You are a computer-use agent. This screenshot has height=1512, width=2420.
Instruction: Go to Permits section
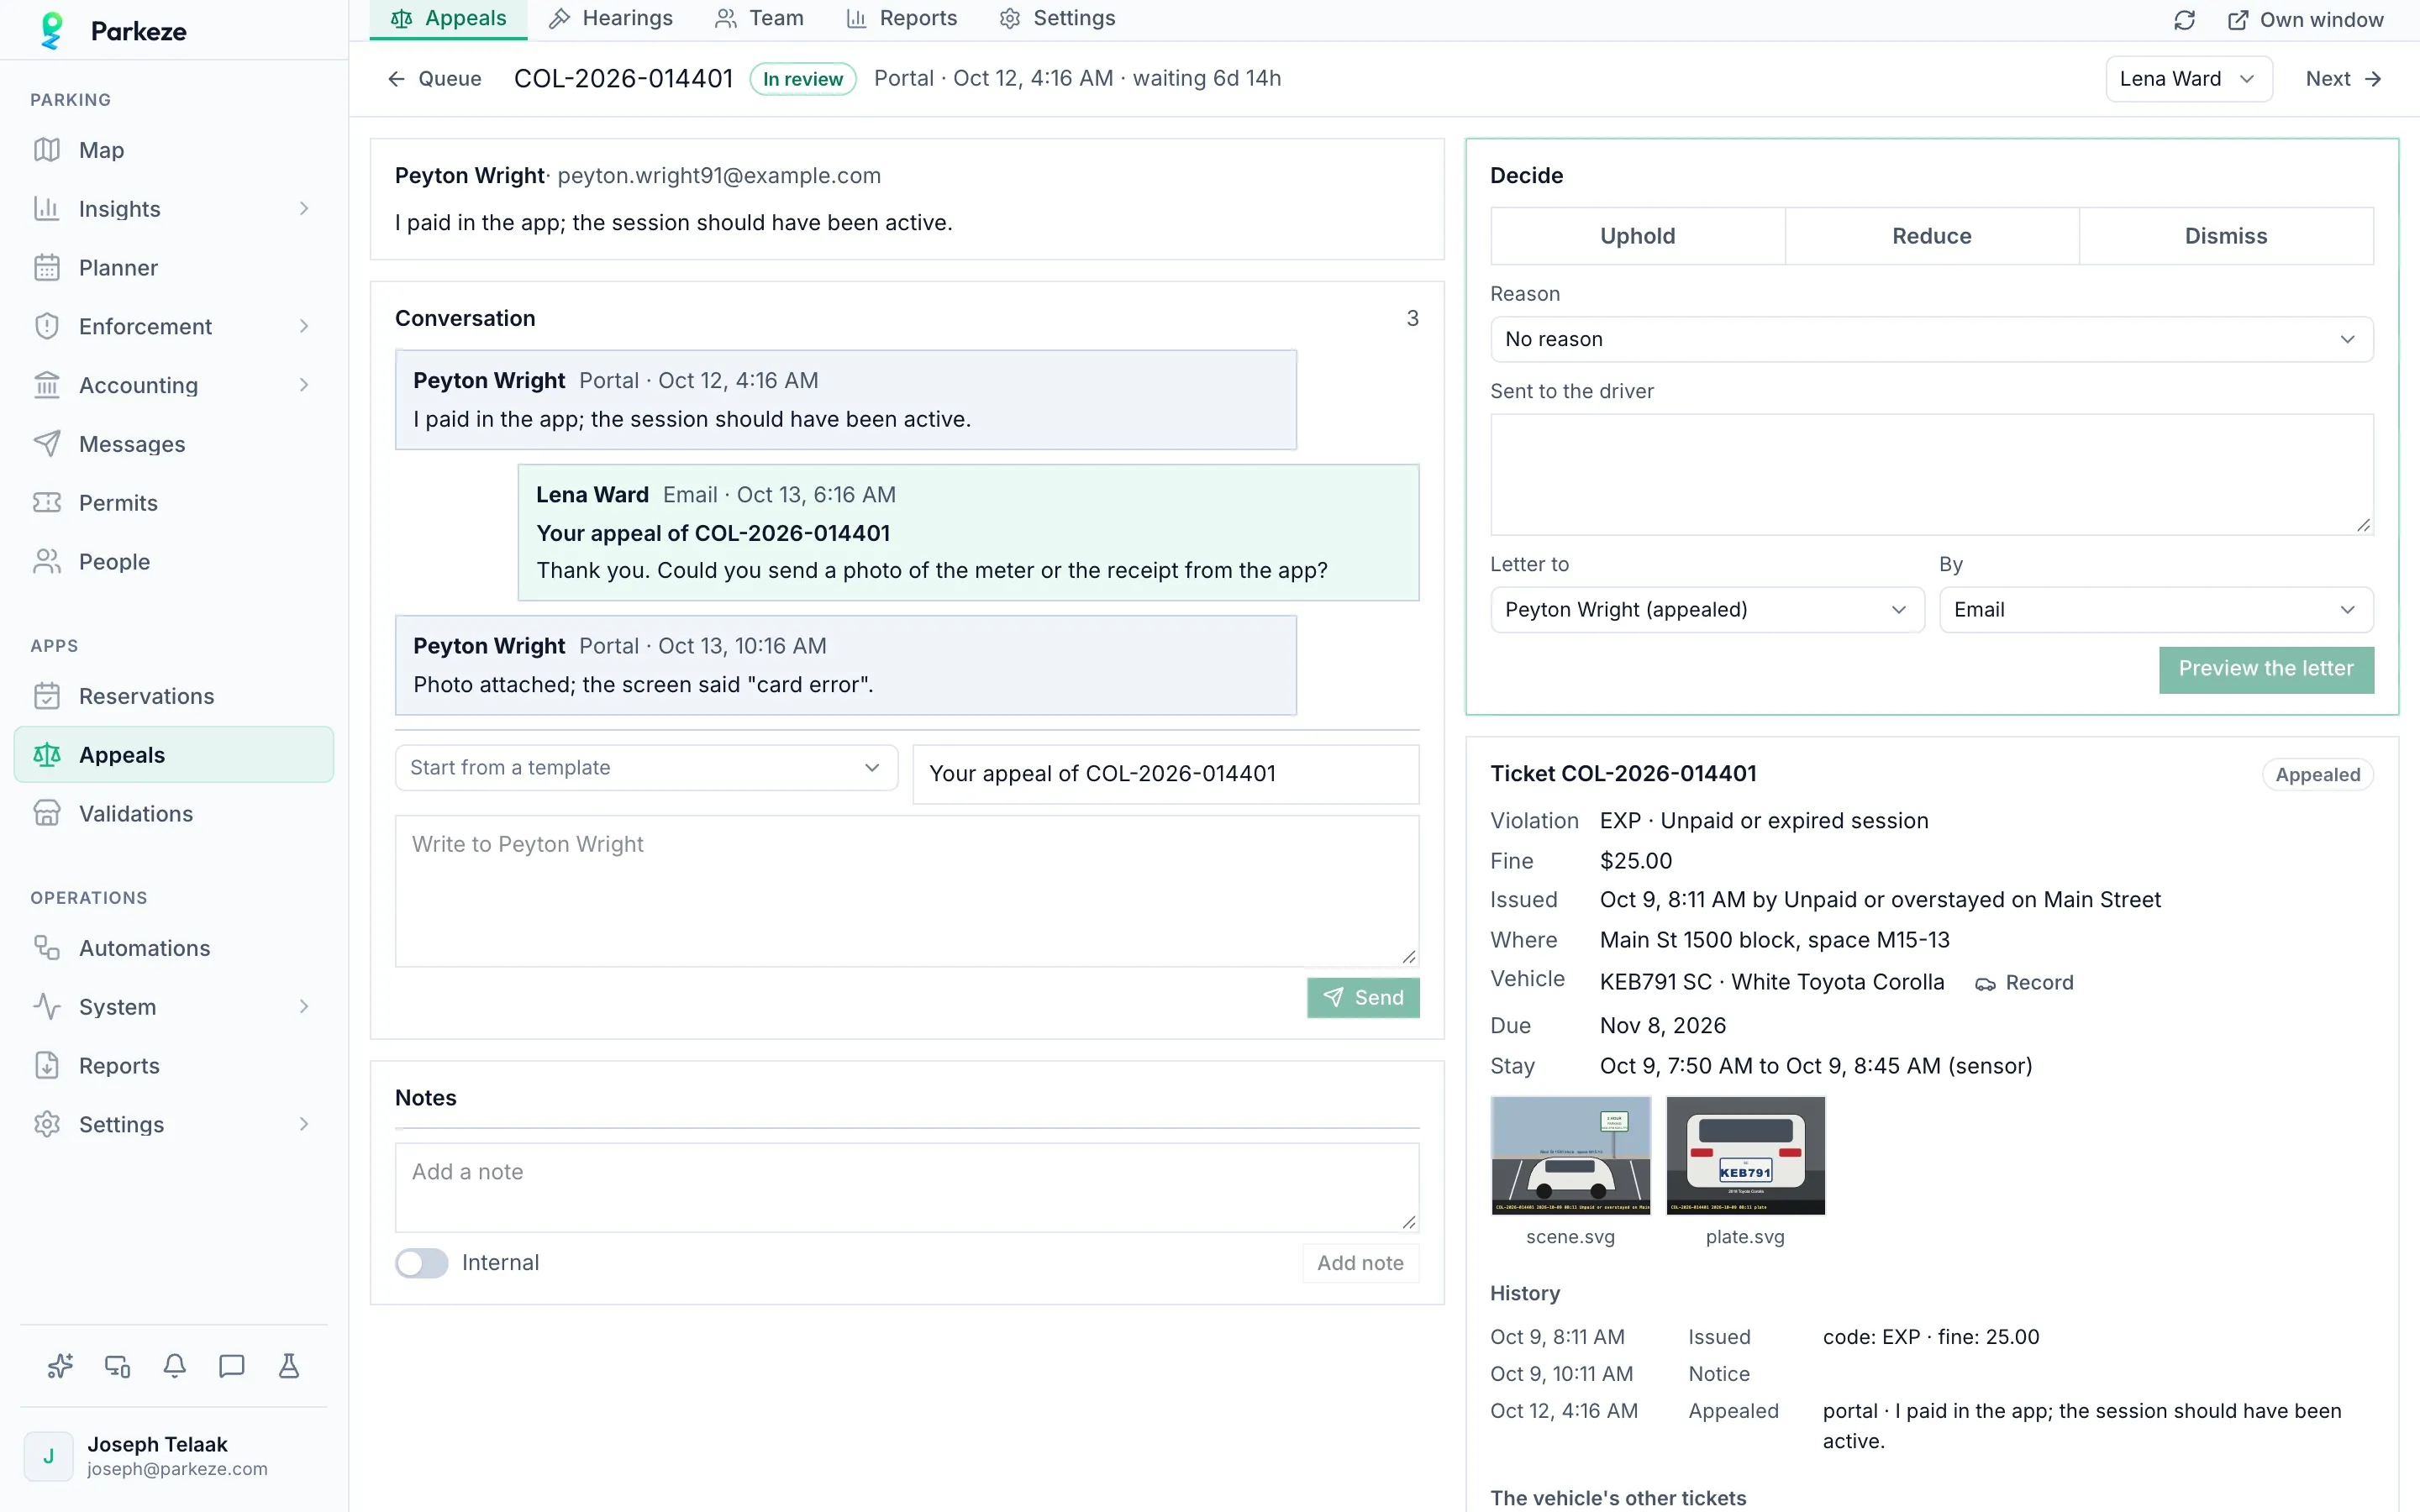pos(173,503)
